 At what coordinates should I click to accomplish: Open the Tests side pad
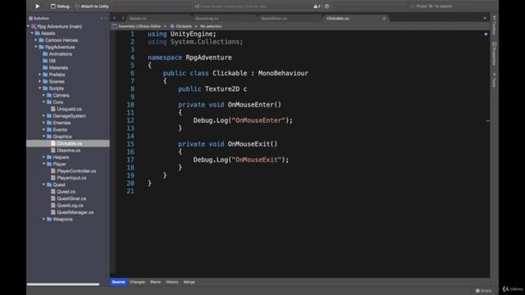[x=494, y=80]
